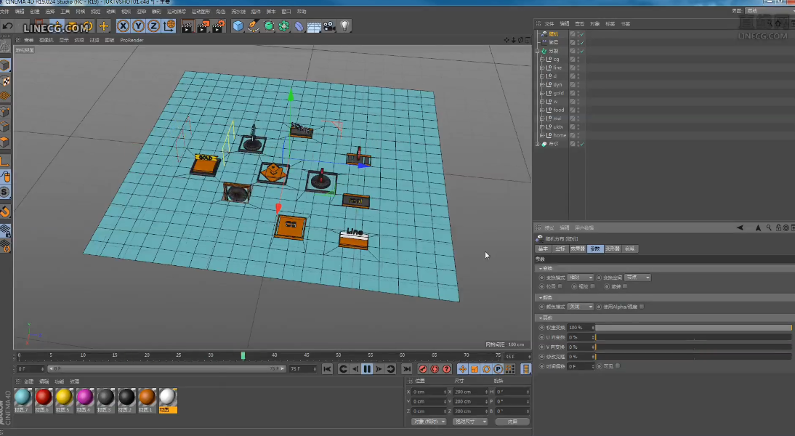Open the object manager first menu

(x=549, y=24)
